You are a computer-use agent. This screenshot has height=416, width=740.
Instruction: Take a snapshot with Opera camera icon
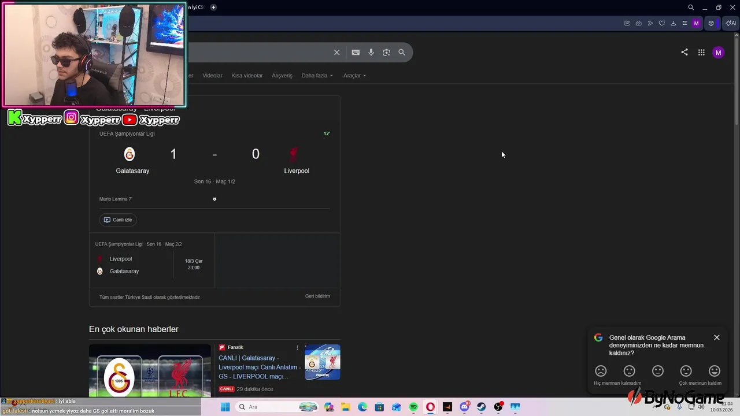tap(638, 23)
